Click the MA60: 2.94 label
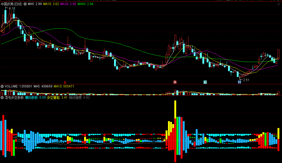 85,4
